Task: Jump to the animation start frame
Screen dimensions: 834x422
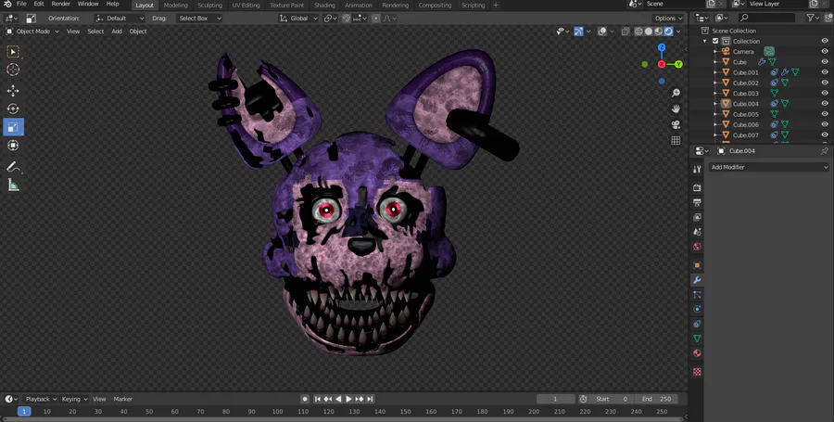Action: click(x=318, y=399)
